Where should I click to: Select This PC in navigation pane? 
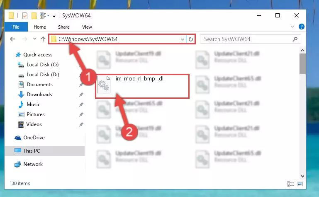(x=32, y=151)
